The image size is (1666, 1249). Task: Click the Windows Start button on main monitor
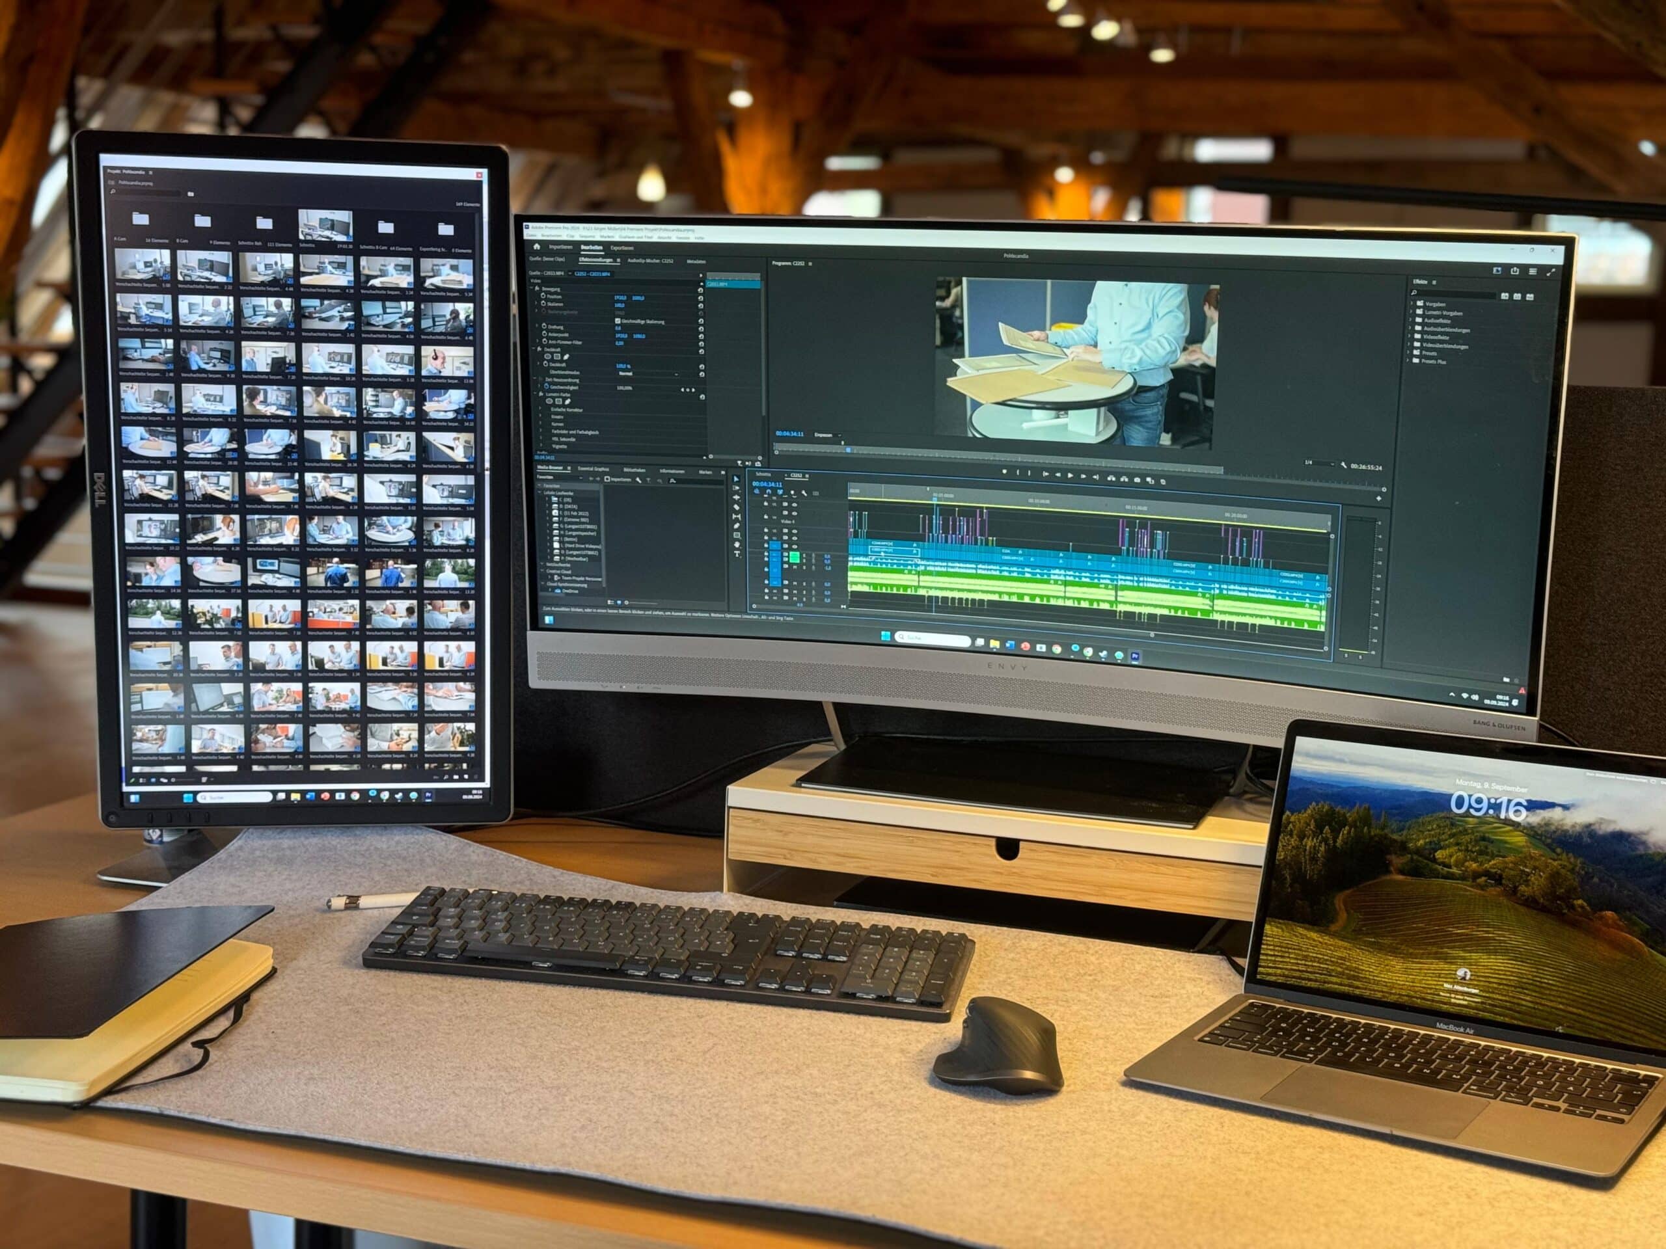pos(886,636)
